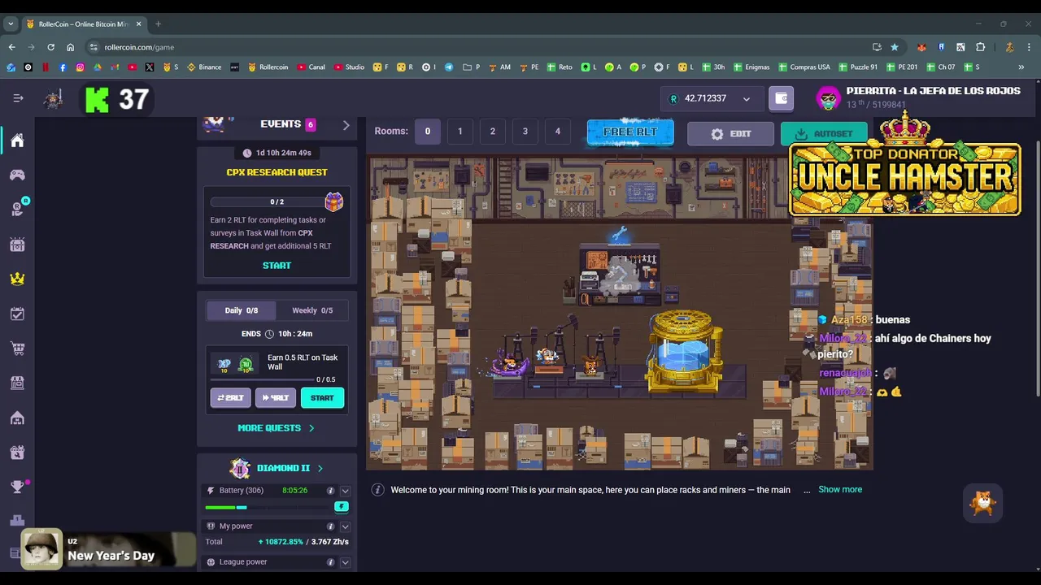Image resolution: width=1041 pixels, height=585 pixels.
Task: Expand the Events arrow chevron
Action: (346, 125)
